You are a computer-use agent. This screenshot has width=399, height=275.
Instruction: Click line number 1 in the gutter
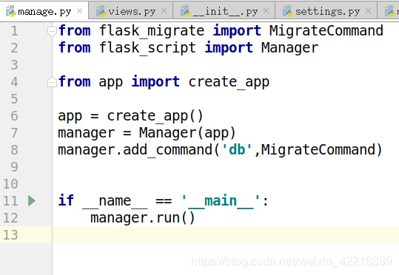(x=15, y=31)
